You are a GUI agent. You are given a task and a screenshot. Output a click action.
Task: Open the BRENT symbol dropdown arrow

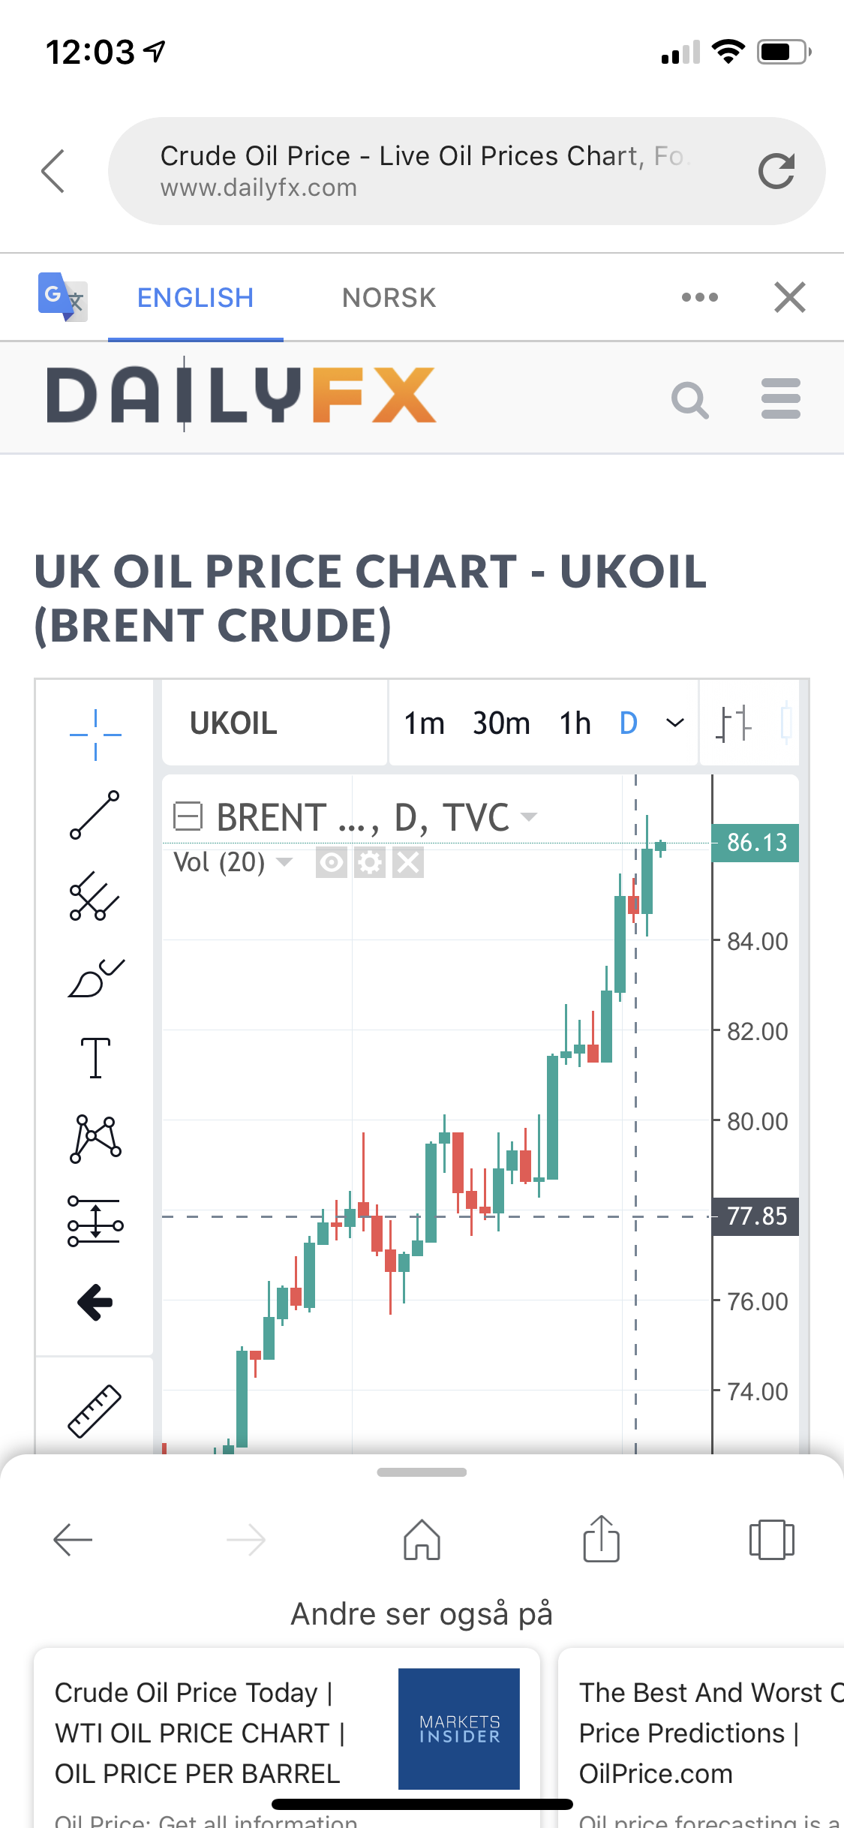(x=529, y=816)
